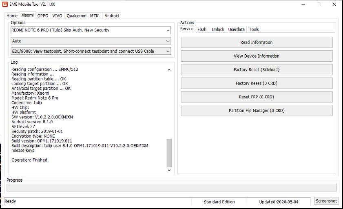Click the 'Security patch: 2019-01-01' log line
343x209 pixels.
[x=37, y=131]
